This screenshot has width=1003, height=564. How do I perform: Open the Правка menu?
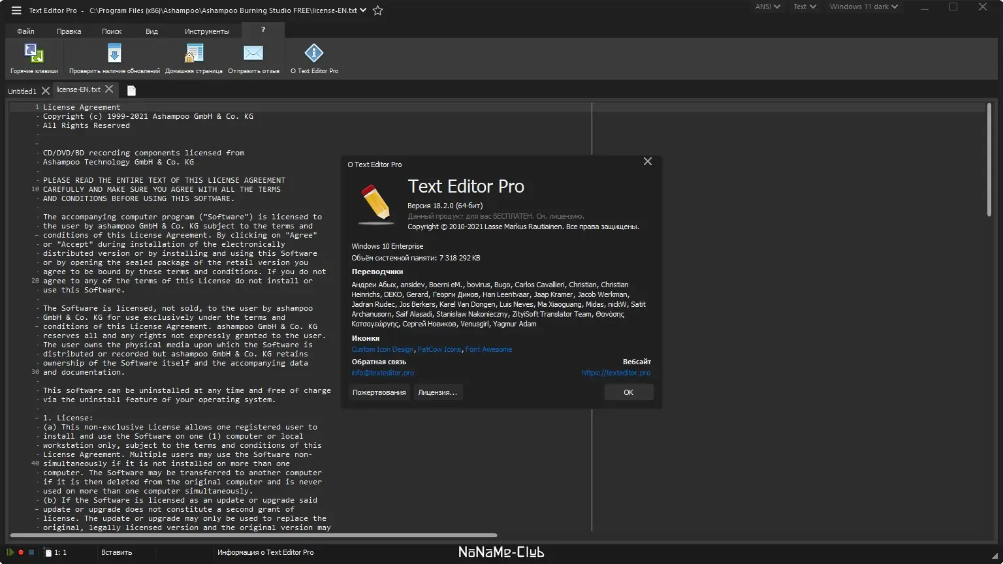[x=69, y=31]
